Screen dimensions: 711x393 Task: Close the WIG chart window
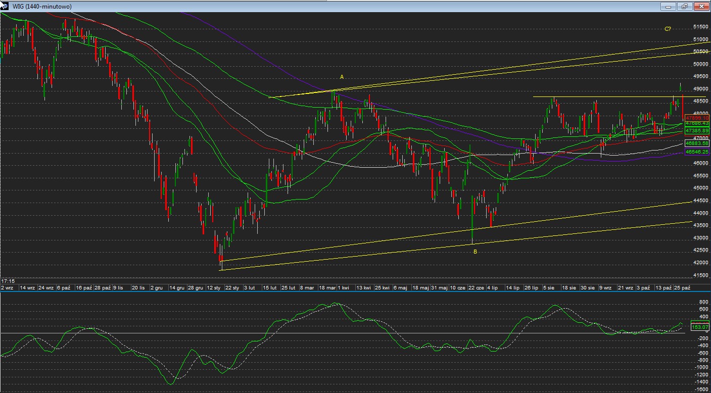[701, 7]
